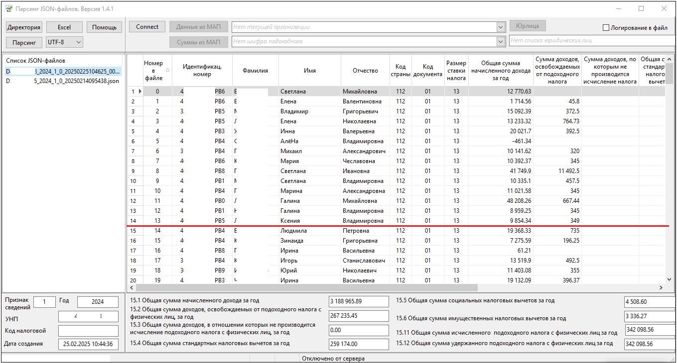Expand the Нет текущей организации dropdown
677x363 pixels.
[501, 27]
